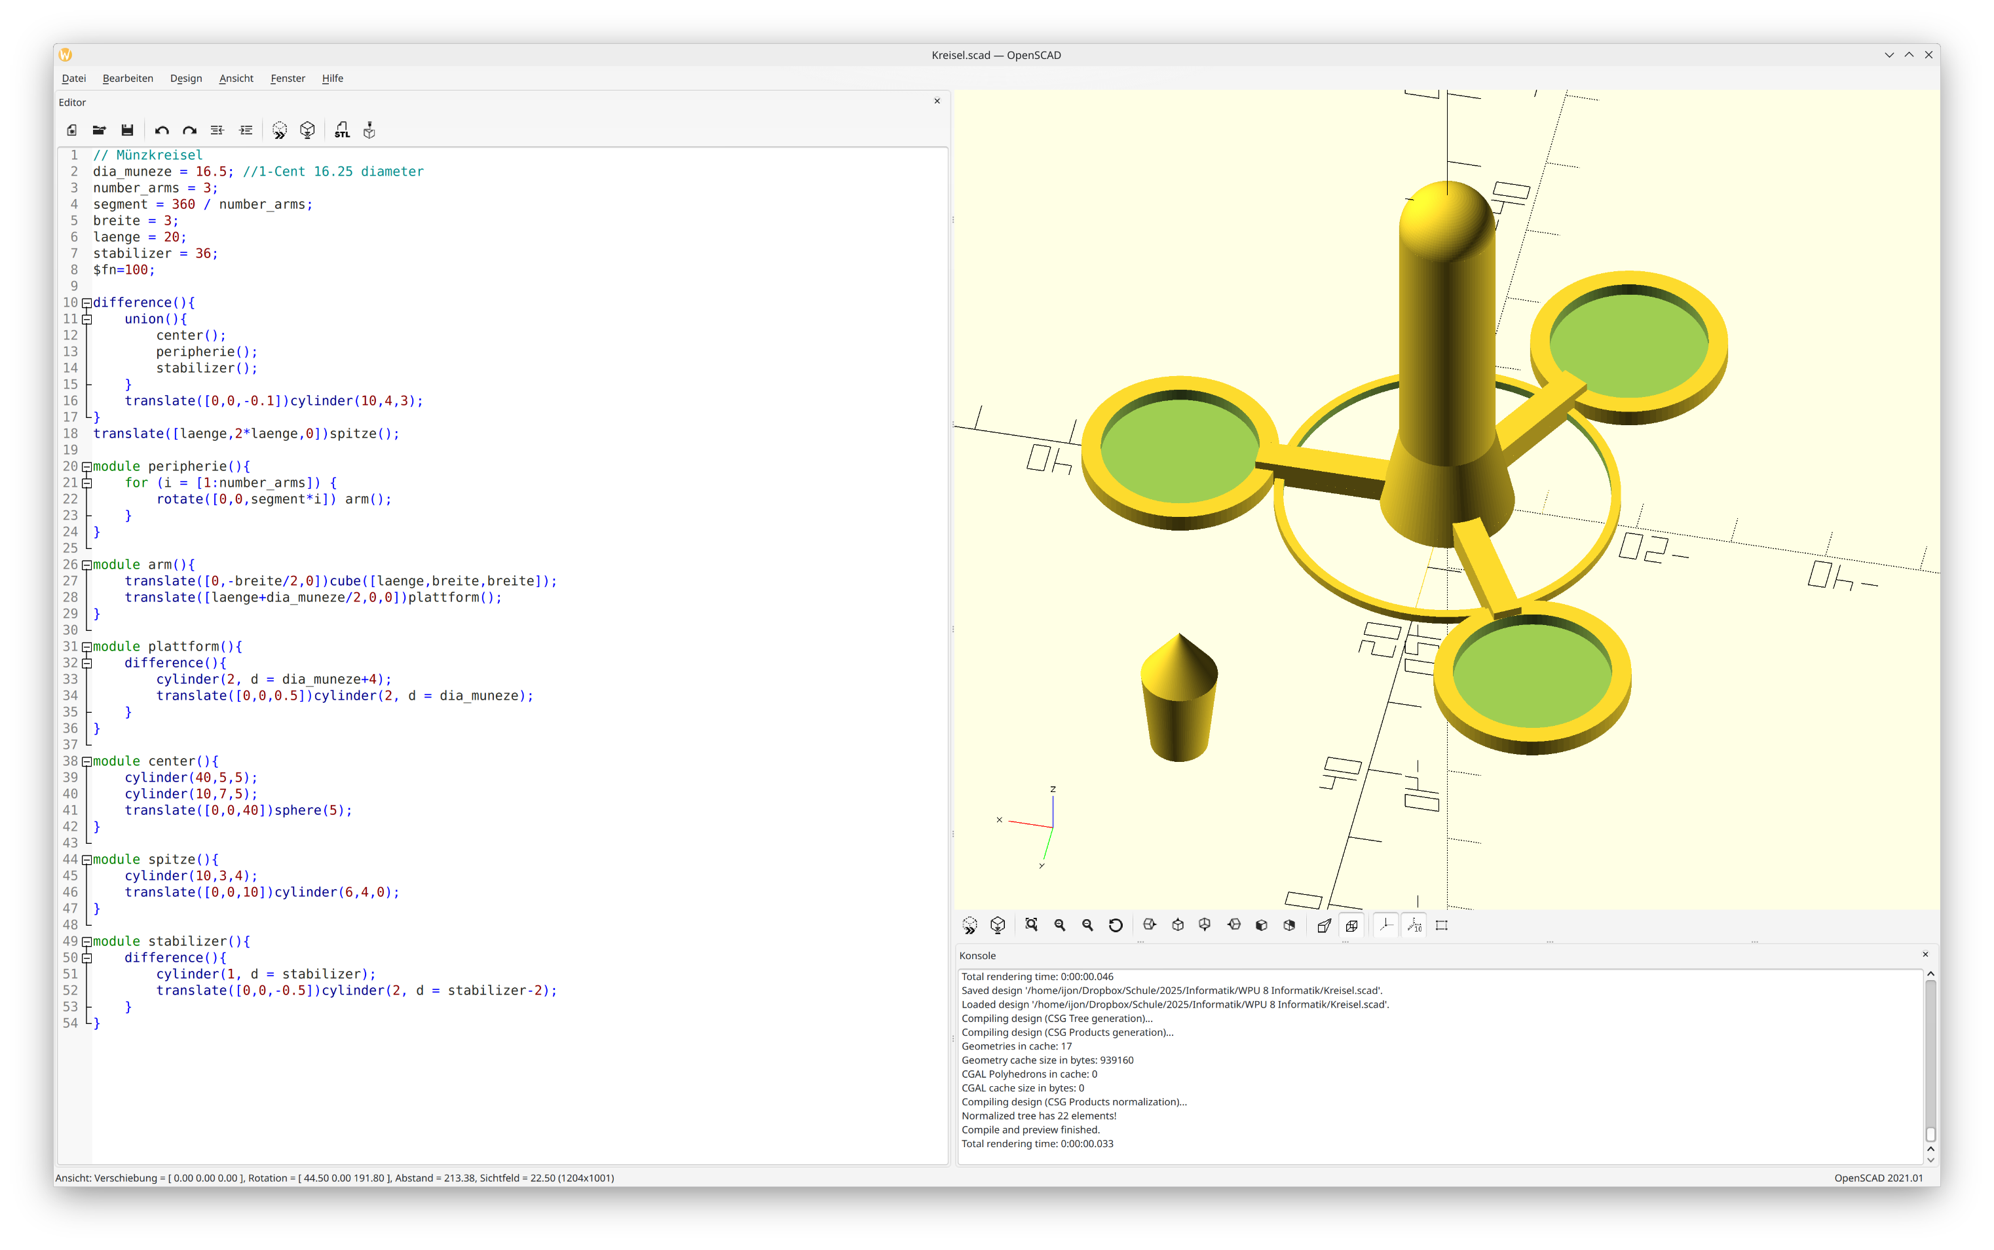Toggle the Show Edges button
Image resolution: width=1994 pixels, height=1250 pixels.
point(1442,925)
